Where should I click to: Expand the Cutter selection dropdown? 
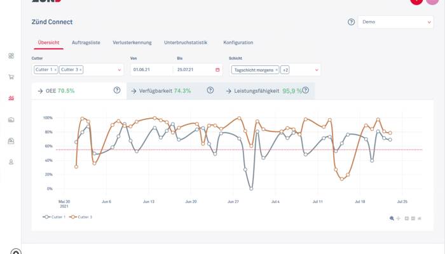119,69
